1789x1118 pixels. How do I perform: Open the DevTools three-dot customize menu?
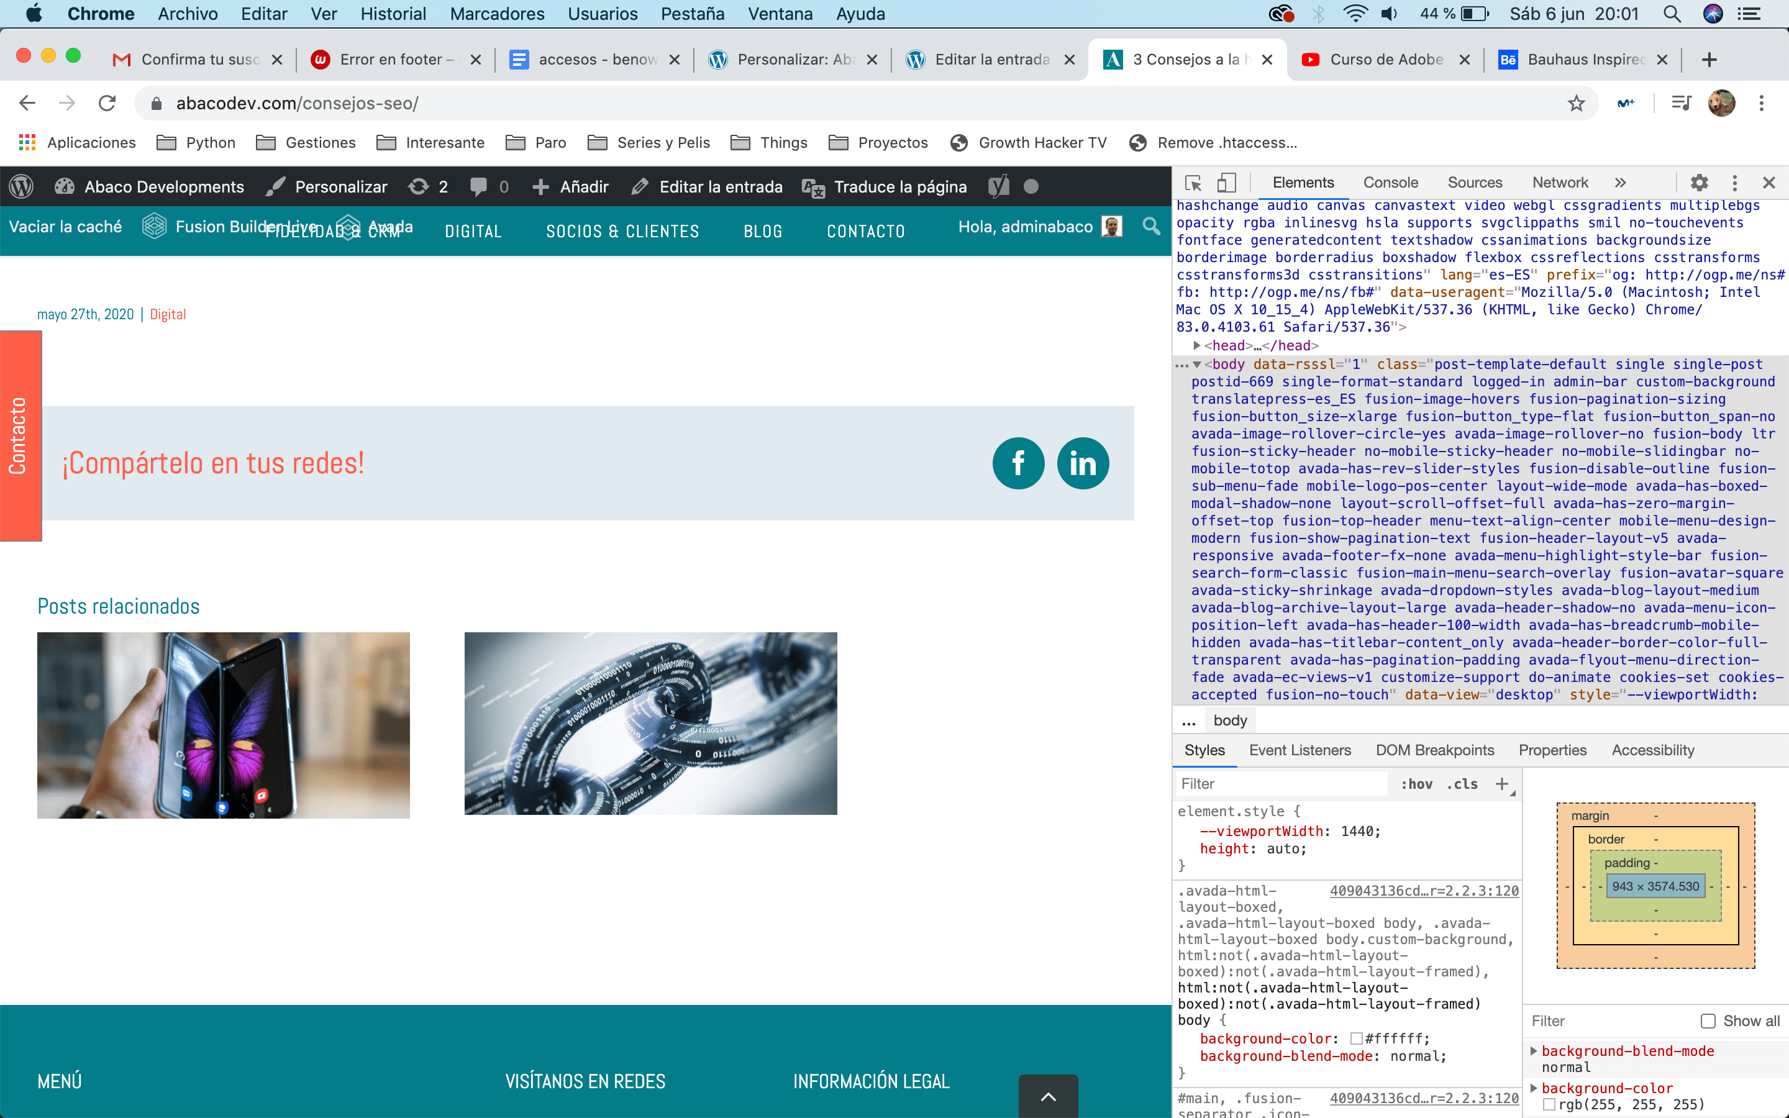point(1734,183)
